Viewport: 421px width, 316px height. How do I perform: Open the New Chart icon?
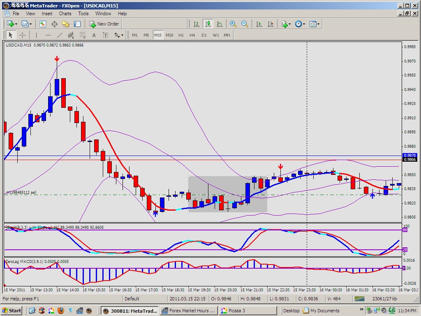point(10,24)
